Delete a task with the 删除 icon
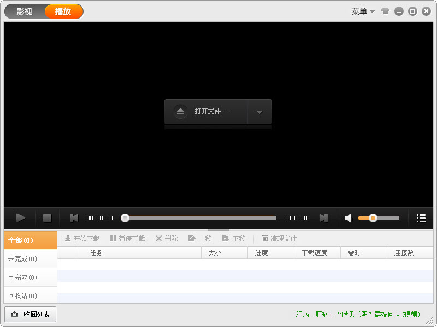This screenshot has height=327, width=437. coord(166,238)
